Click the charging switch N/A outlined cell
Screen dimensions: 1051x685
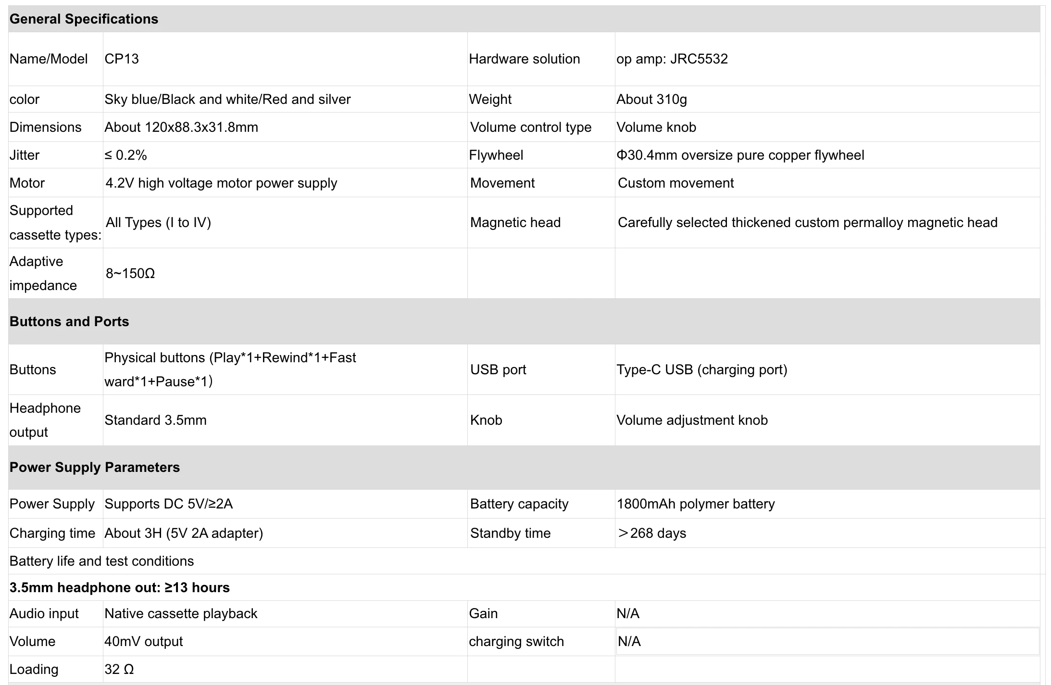pos(827,641)
